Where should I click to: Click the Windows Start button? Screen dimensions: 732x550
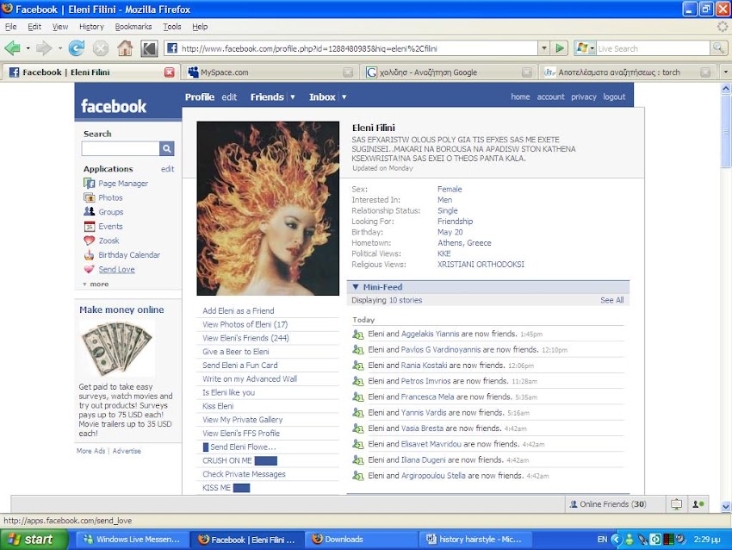pyautogui.click(x=33, y=540)
